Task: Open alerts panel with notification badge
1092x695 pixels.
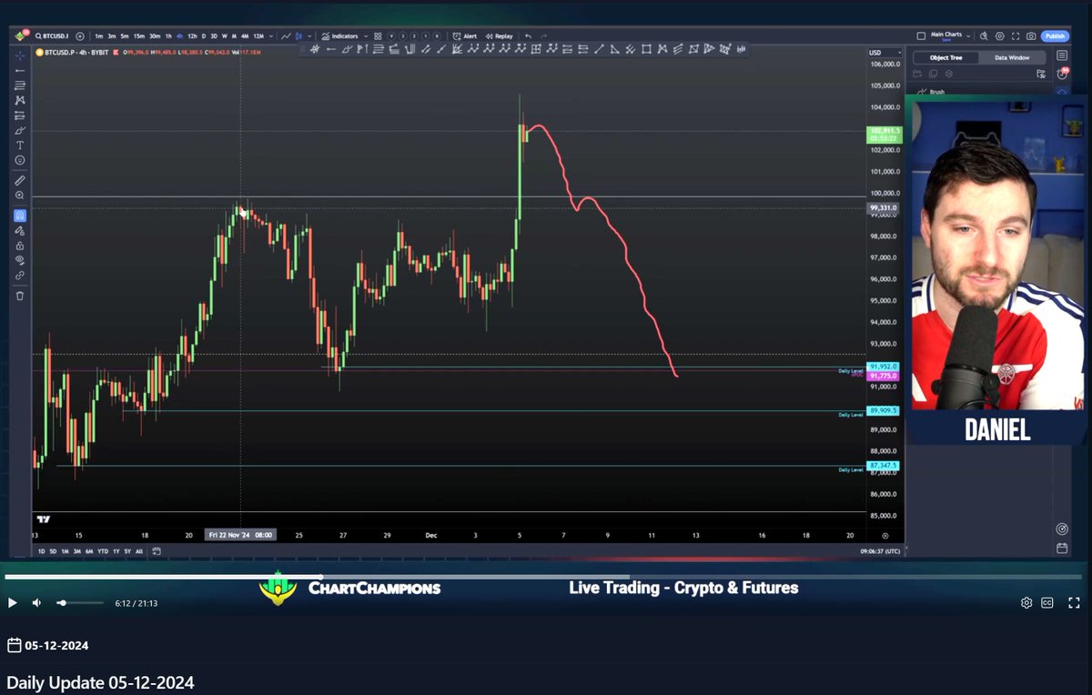Action: pyautogui.click(x=1062, y=72)
